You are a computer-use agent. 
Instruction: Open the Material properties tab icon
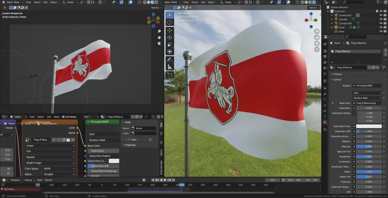325,122
